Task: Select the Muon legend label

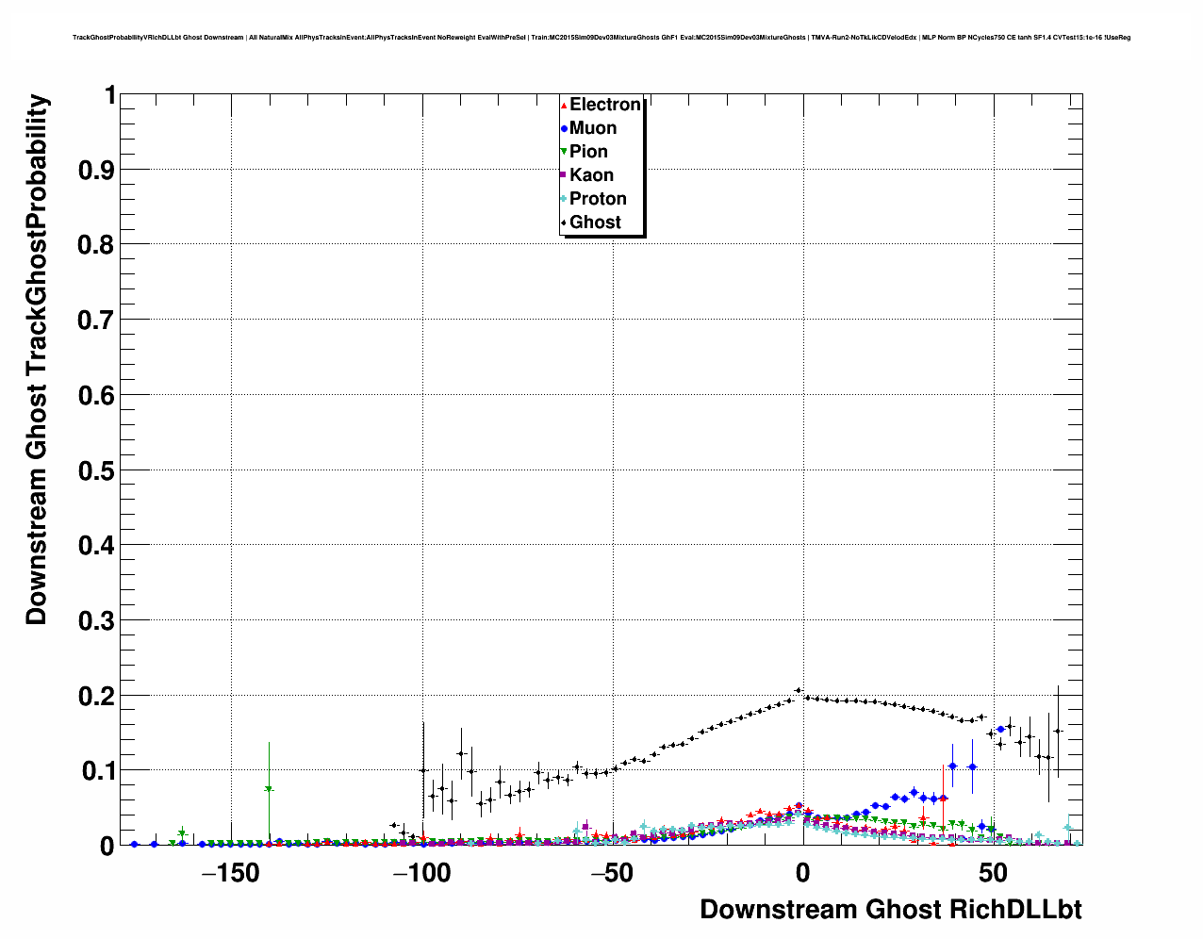Action: click(593, 128)
